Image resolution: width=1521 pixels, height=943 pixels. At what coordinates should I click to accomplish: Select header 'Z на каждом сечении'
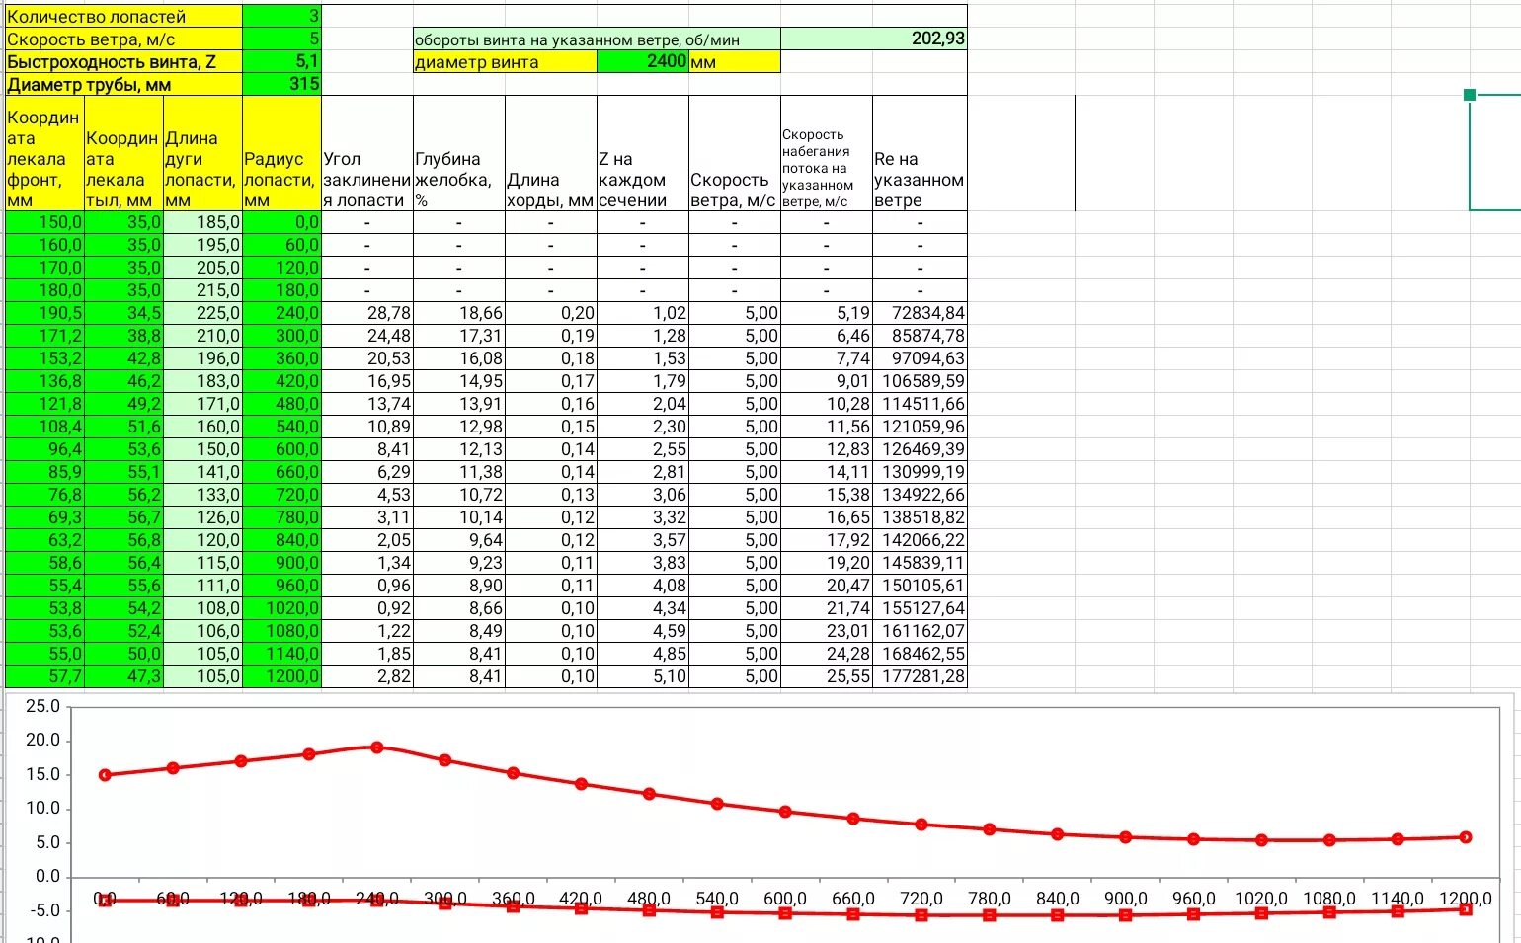click(x=643, y=154)
